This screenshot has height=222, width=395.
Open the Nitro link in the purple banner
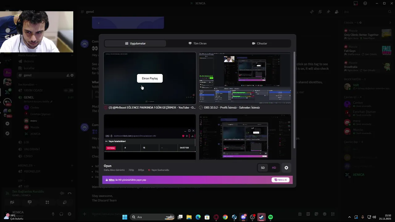pyautogui.click(x=111, y=180)
